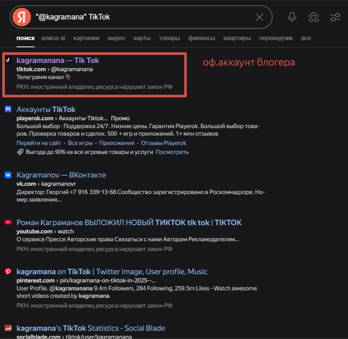The height and width of the screenshot is (339, 348).
Task: Switch to the видео tab
Action: (116, 38)
